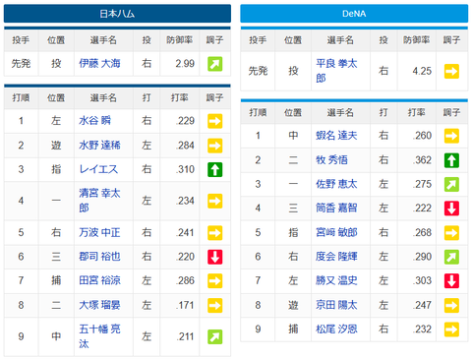Open player link レイエス
The image size is (472, 359).
(x=98, y=169)
